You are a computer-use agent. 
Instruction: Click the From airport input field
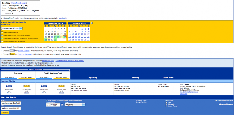click(11, 103)
